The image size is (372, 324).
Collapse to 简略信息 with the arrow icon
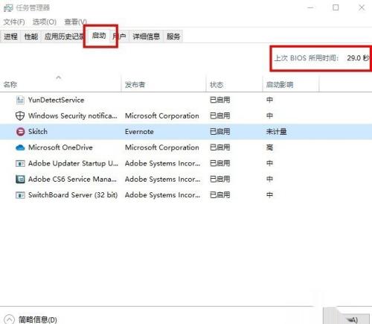(x=9, y=320)
